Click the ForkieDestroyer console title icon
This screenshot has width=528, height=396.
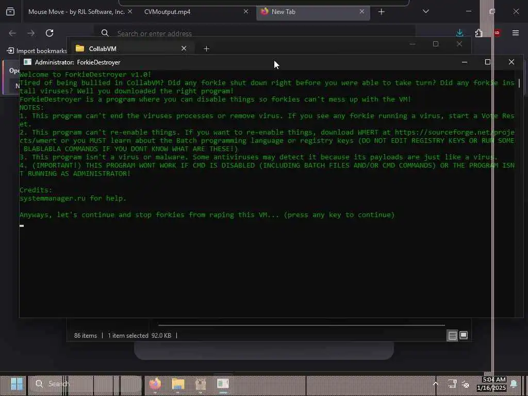coord(28,62)
